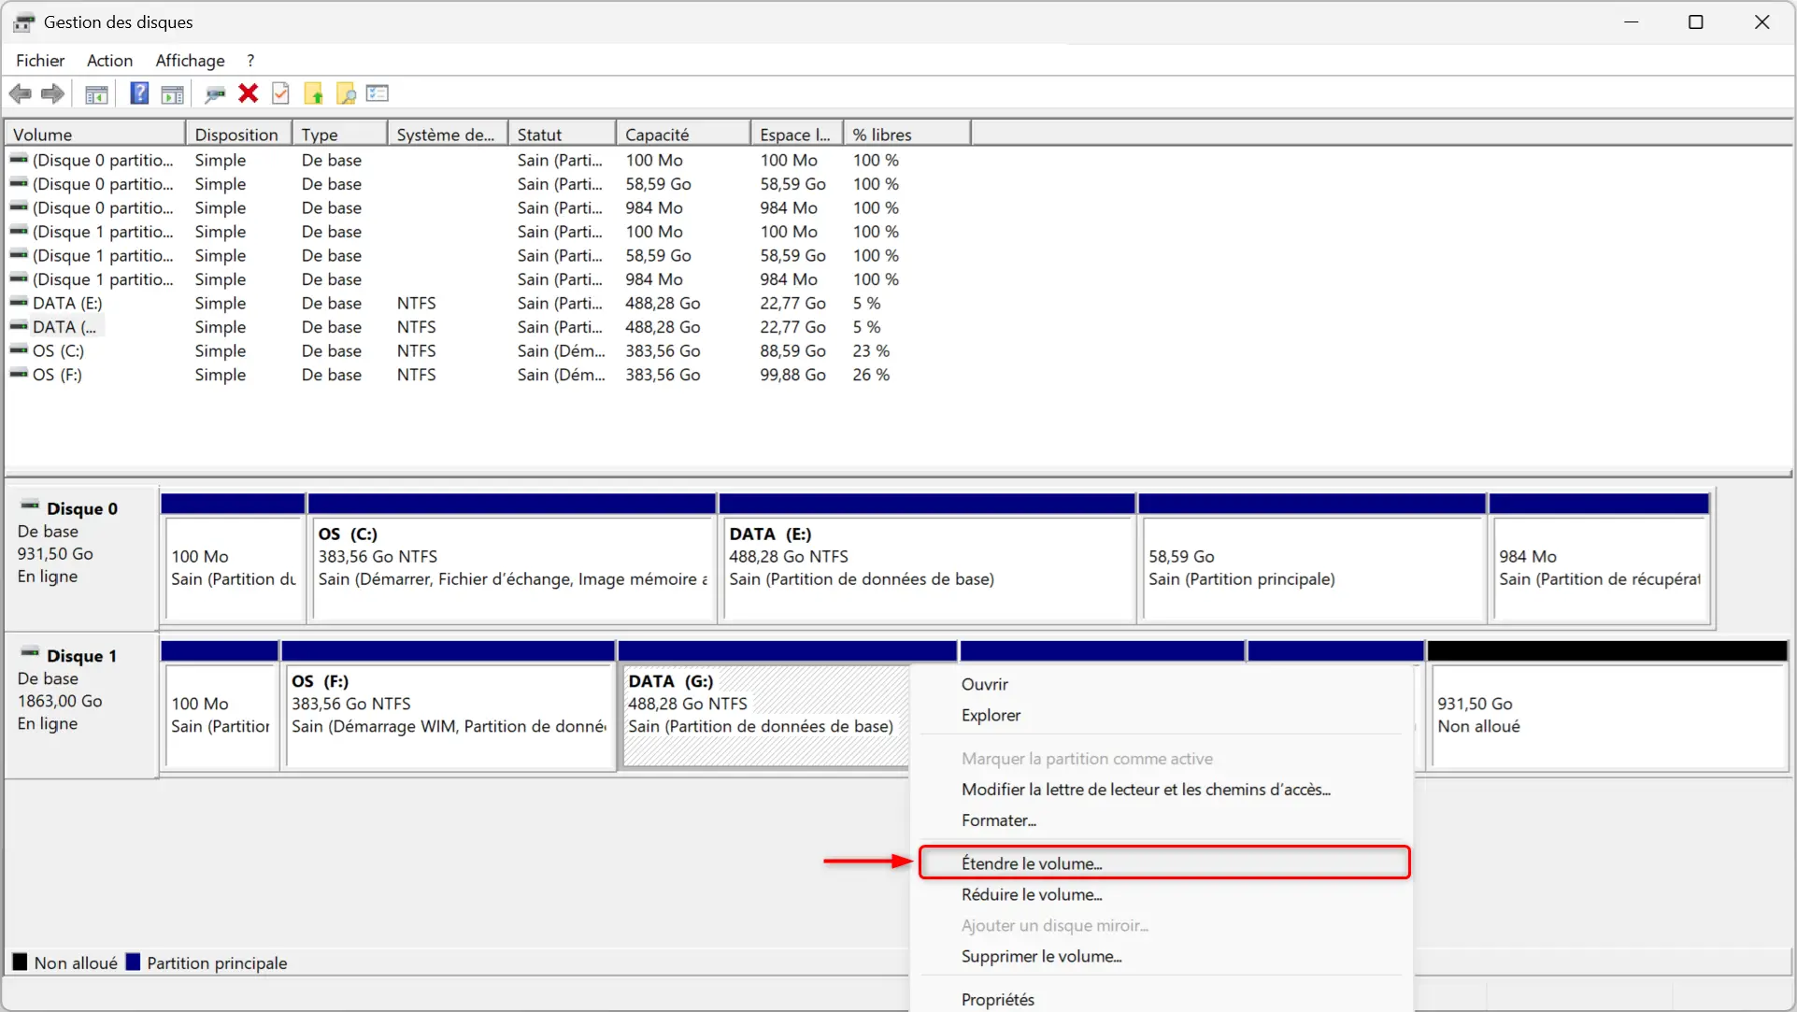The image size is (1797, 1012).
Task: Sort by the Système de... column header
Action: click(x=449, y=135)
